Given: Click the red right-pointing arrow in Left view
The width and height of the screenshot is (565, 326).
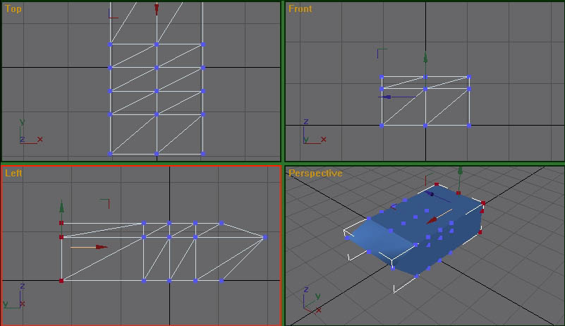Looking at the screenshot, I should coord(102,247).
